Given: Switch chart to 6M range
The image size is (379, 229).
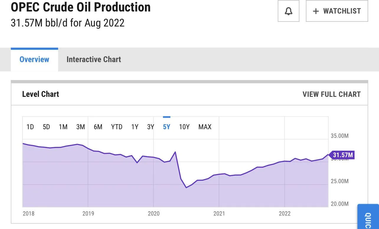Looking at the screenshot, I should click(x=98, y=127).
